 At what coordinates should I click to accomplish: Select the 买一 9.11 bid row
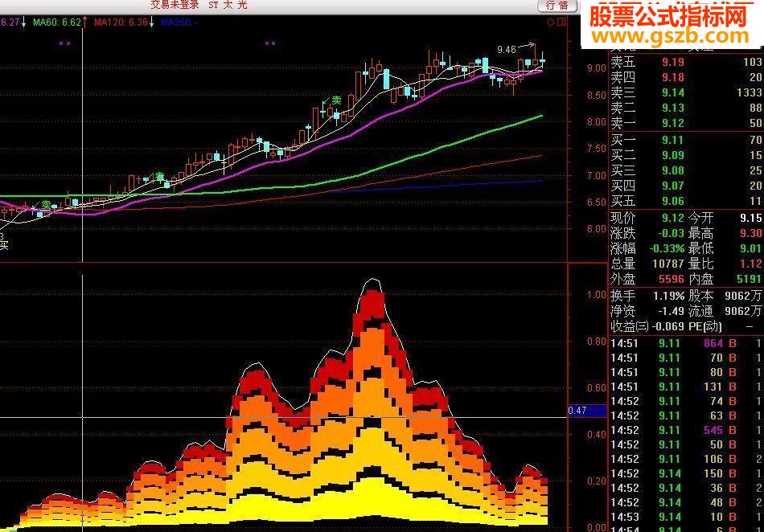pyautogui.click(x=686, y=140)
